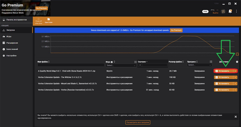This screenshot has width=241, height=127.
Task: Sort the list by Имя файла column
Action: click(x=43, y=62)
